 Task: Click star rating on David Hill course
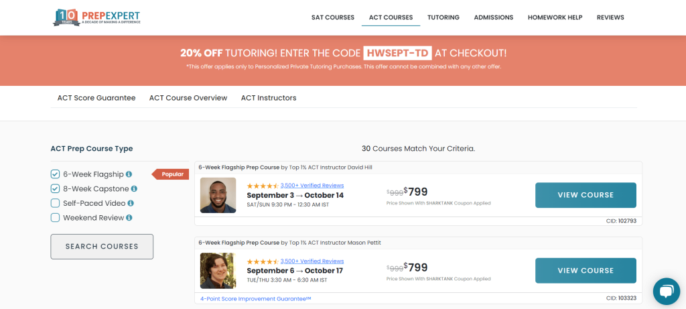pos(263,186)
